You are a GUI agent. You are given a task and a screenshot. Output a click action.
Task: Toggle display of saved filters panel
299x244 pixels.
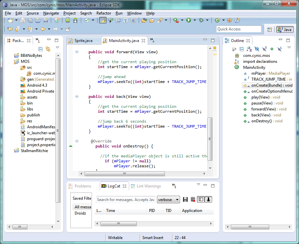201,199
